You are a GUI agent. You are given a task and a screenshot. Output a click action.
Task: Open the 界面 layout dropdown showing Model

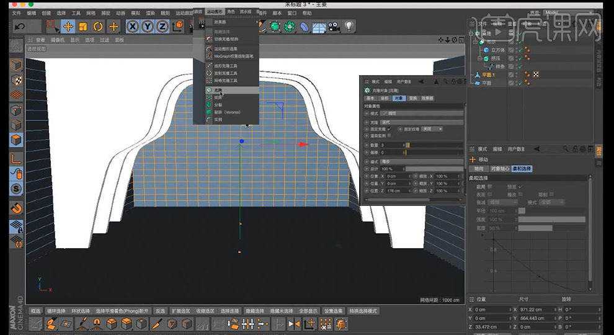[568, 12]
